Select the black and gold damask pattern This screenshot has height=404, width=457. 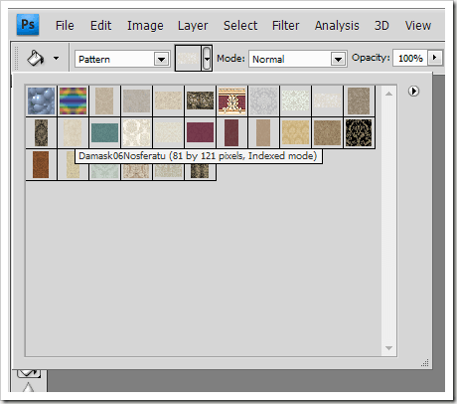tap(359, 132)
